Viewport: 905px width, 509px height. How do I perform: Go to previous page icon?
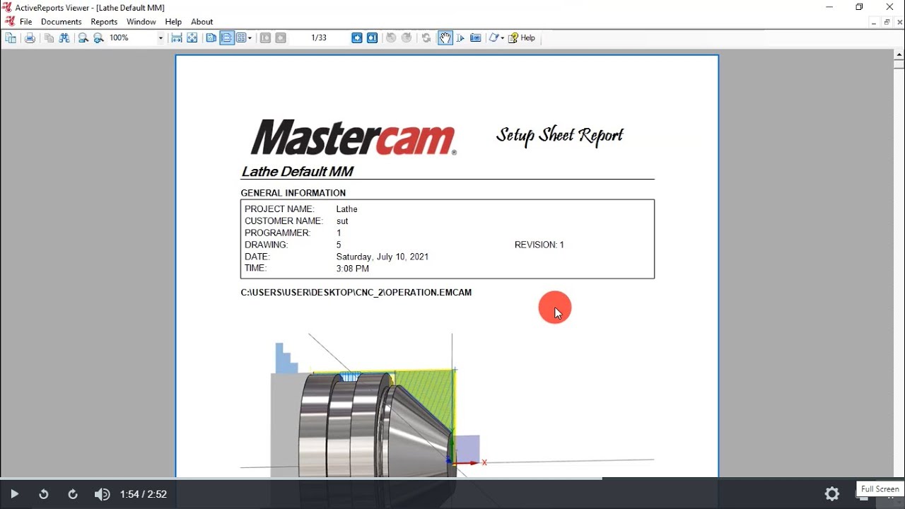(281, 38)
